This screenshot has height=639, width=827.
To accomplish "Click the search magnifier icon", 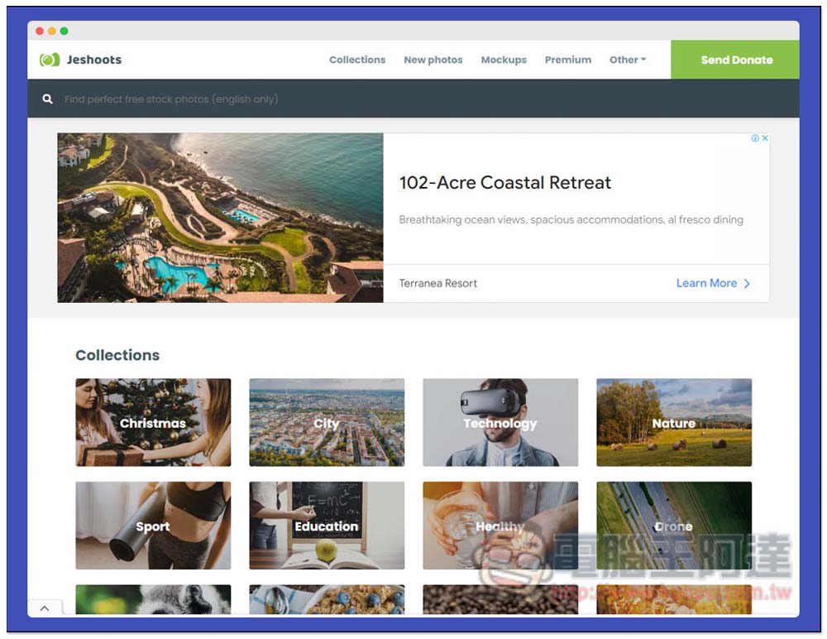I will point(48,99).
